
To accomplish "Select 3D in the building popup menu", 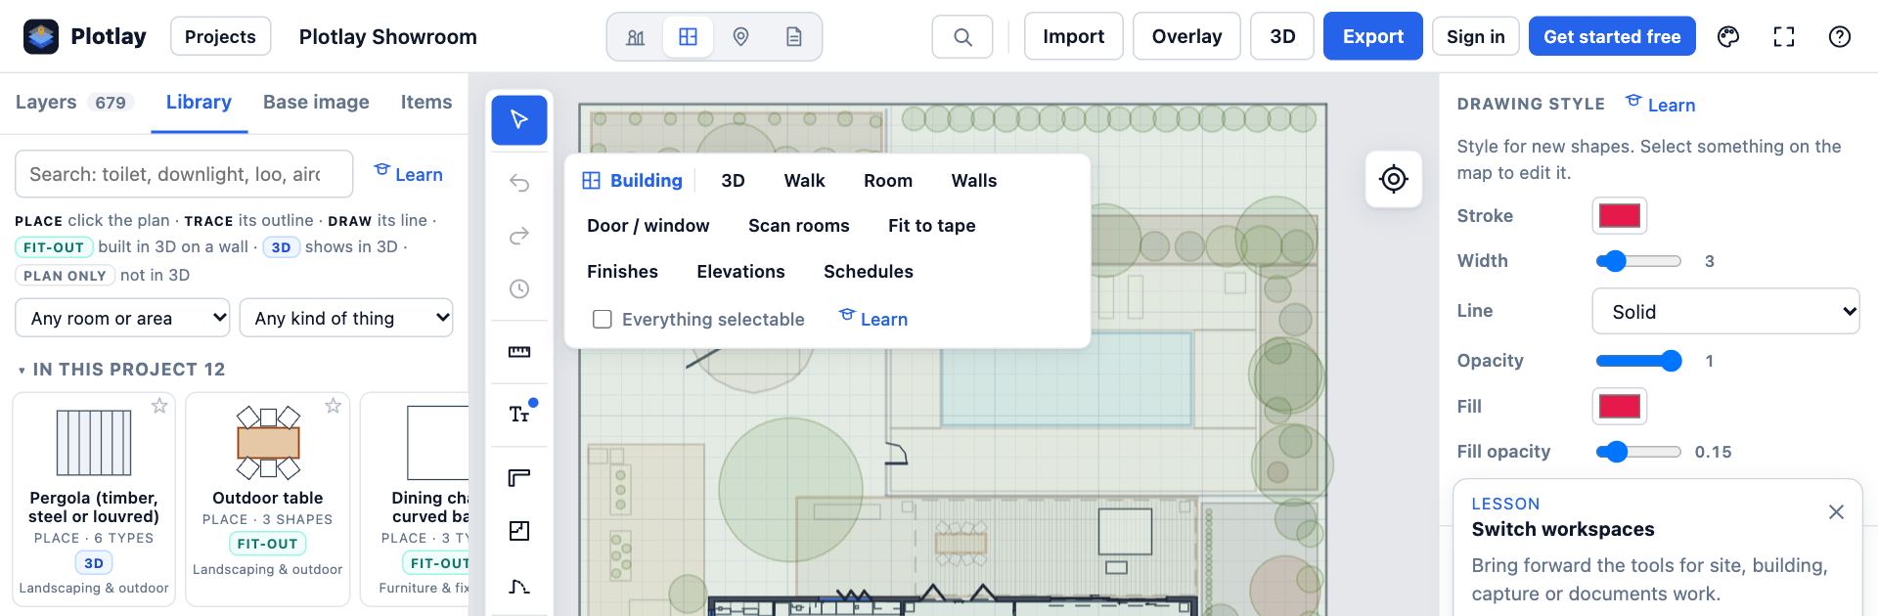I will point(733,181).
